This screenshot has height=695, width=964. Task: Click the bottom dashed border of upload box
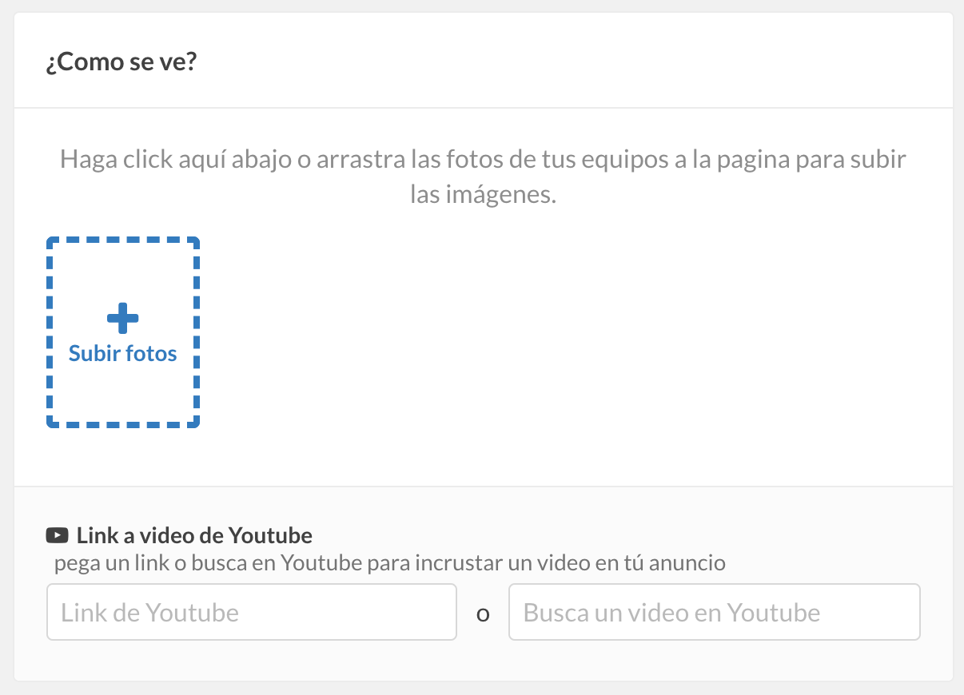122,423
